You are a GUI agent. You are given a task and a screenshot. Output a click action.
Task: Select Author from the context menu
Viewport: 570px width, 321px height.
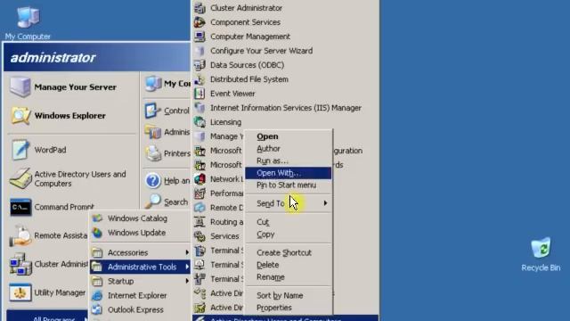[x=289, y=149]
